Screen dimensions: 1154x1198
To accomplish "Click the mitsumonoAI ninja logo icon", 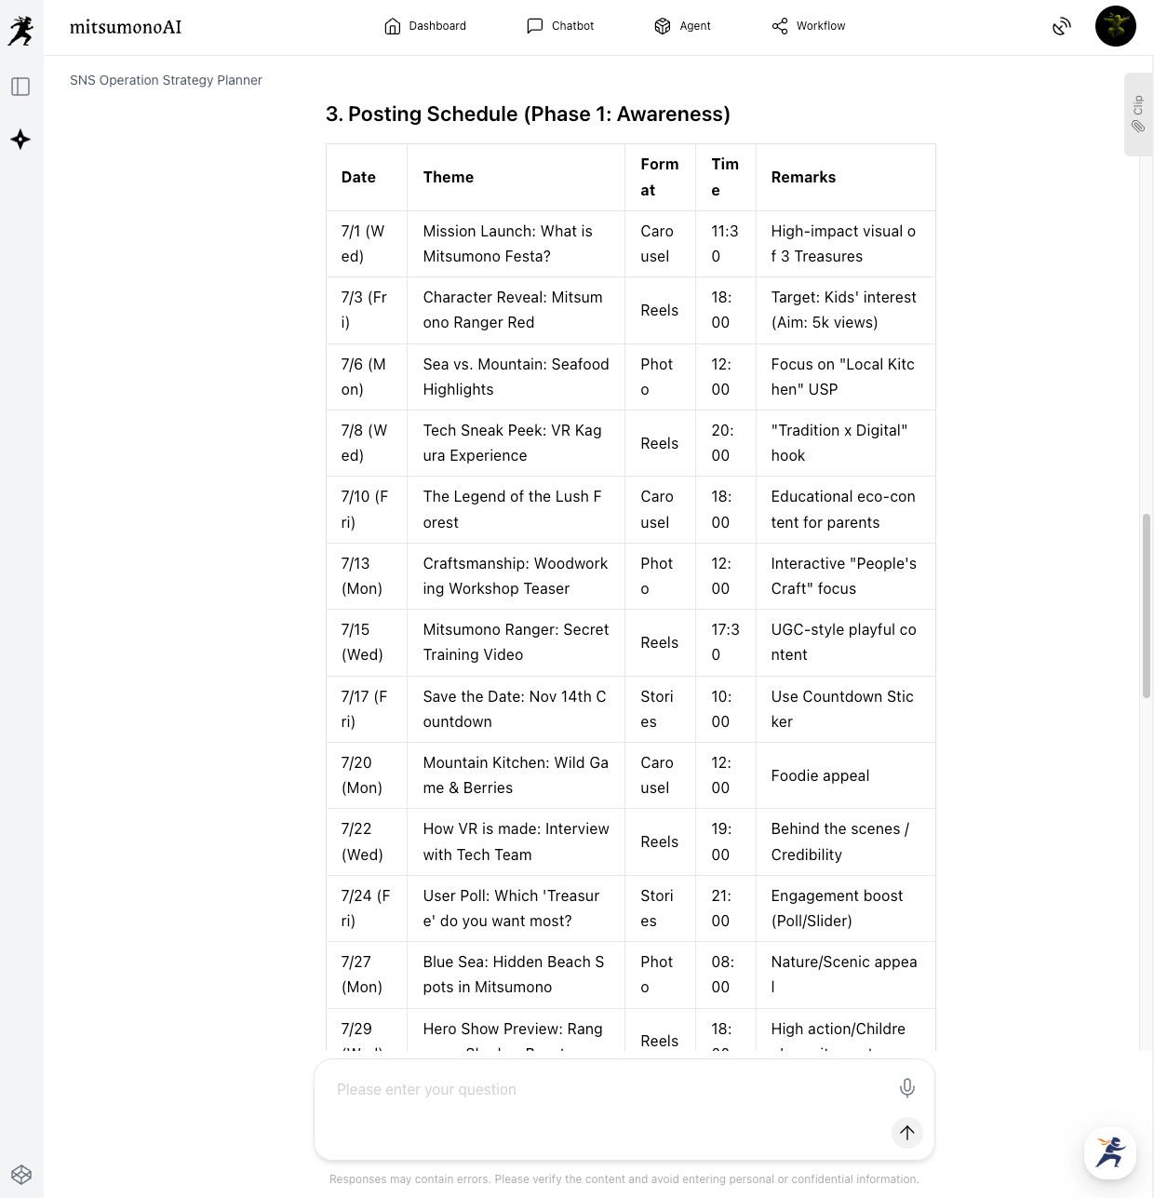I will coord(20,30).
